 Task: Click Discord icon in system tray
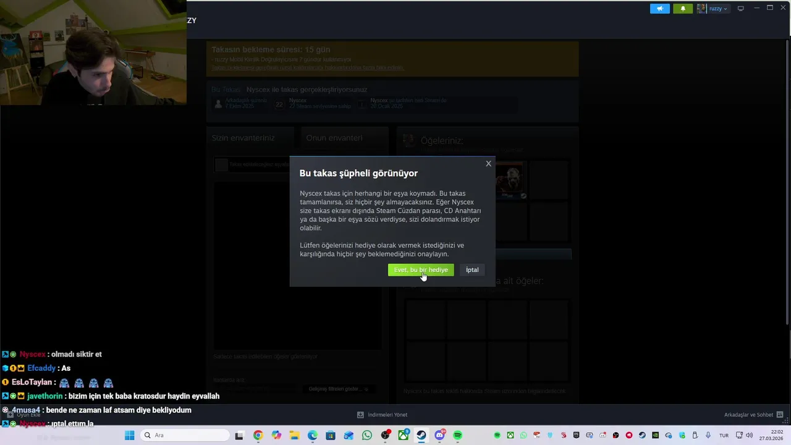click(603, 435)
